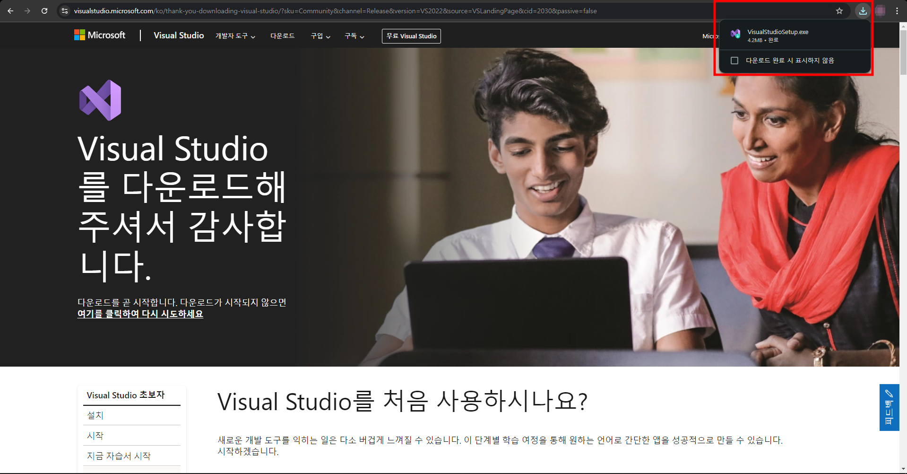This screenshot has height=474, width=907.
Task: Click the Visual Studio brand link
Action: pyautogui.click(x=179, y=35)
